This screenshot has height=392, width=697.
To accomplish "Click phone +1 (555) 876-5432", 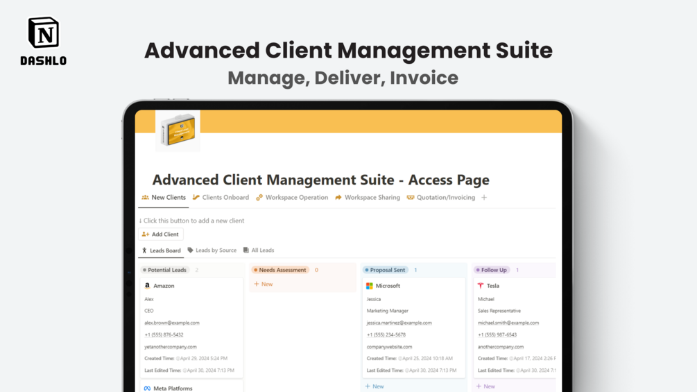I will tap(164, 334).
